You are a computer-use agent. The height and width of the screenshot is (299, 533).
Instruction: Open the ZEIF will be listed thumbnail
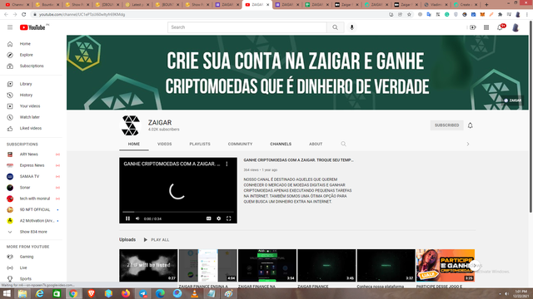148,266
